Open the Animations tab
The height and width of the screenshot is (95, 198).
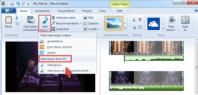tap(43, 11)
